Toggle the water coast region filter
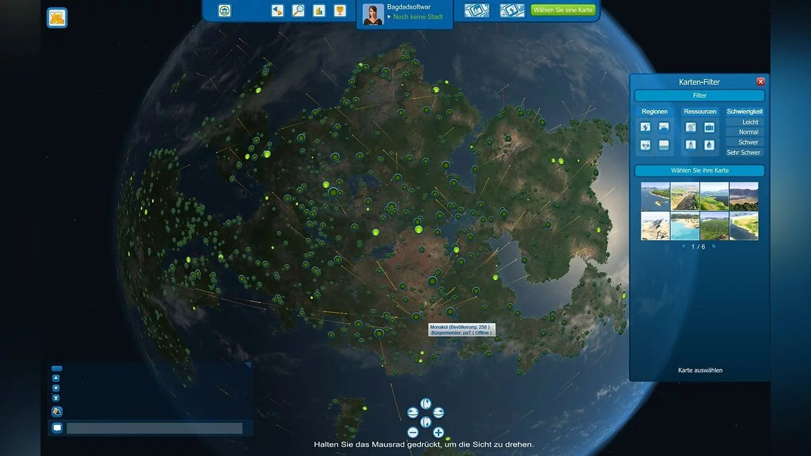 click(x=664, y=145)
